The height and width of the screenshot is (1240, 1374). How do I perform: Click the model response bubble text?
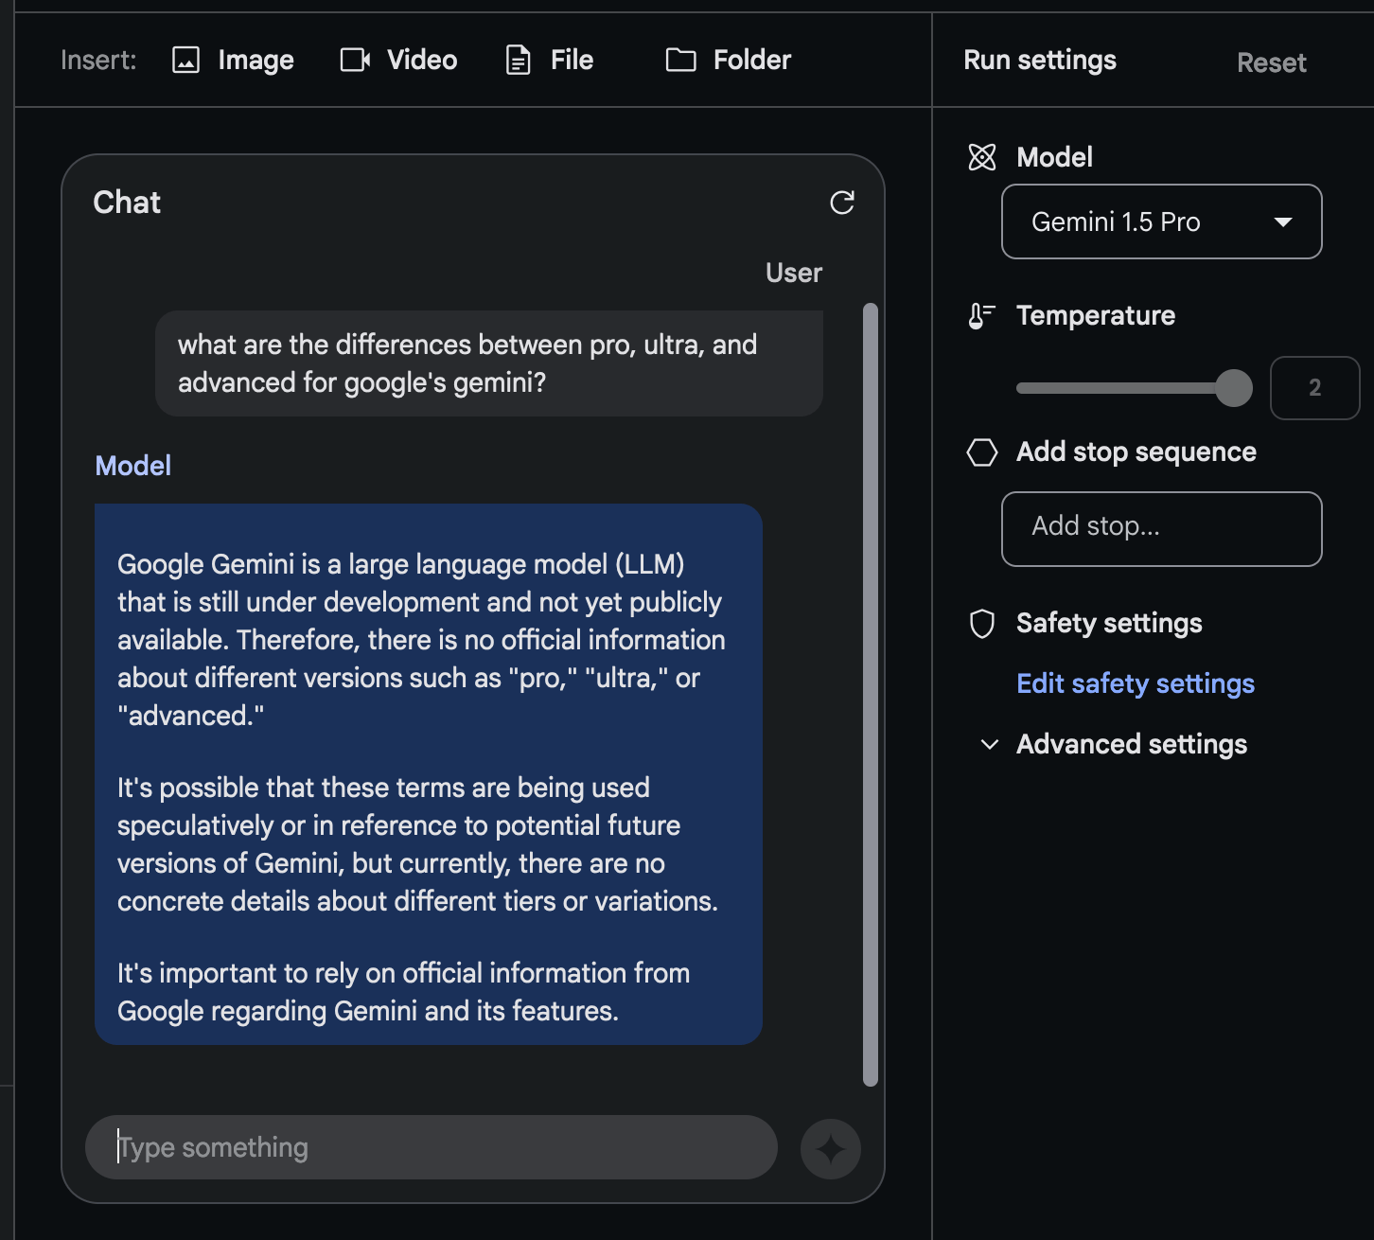pyautogui.click(x=429, y=774)
